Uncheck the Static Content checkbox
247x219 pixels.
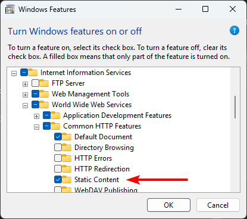pos(58,180)
